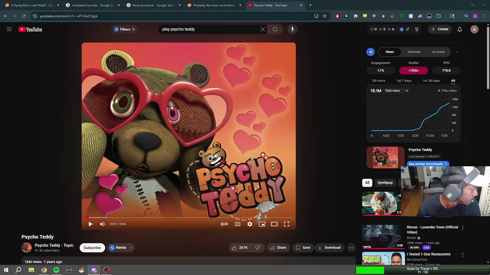Seek on the video progress bar
Viewport: 490px width, 275px height.
pyautogui.click(x=188, y=217)
